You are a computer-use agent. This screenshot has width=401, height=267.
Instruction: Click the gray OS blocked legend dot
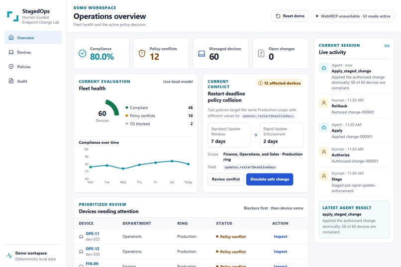(x=126, y=124)
